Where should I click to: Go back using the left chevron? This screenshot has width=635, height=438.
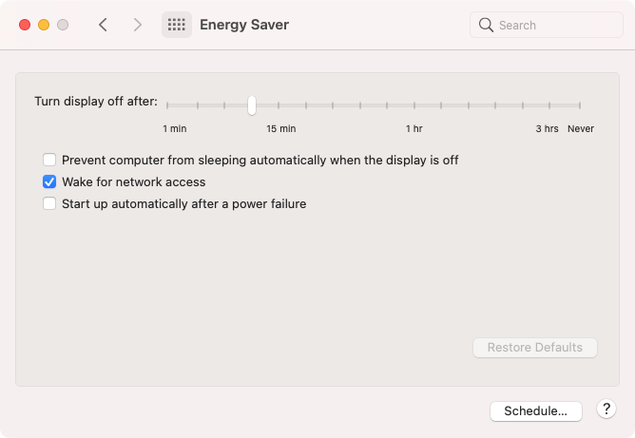coord(103,25)
